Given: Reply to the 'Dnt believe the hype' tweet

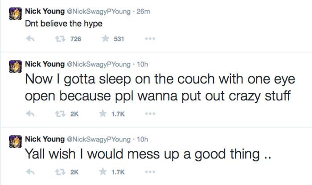Looking at the screenshot, I should (30, 39).
